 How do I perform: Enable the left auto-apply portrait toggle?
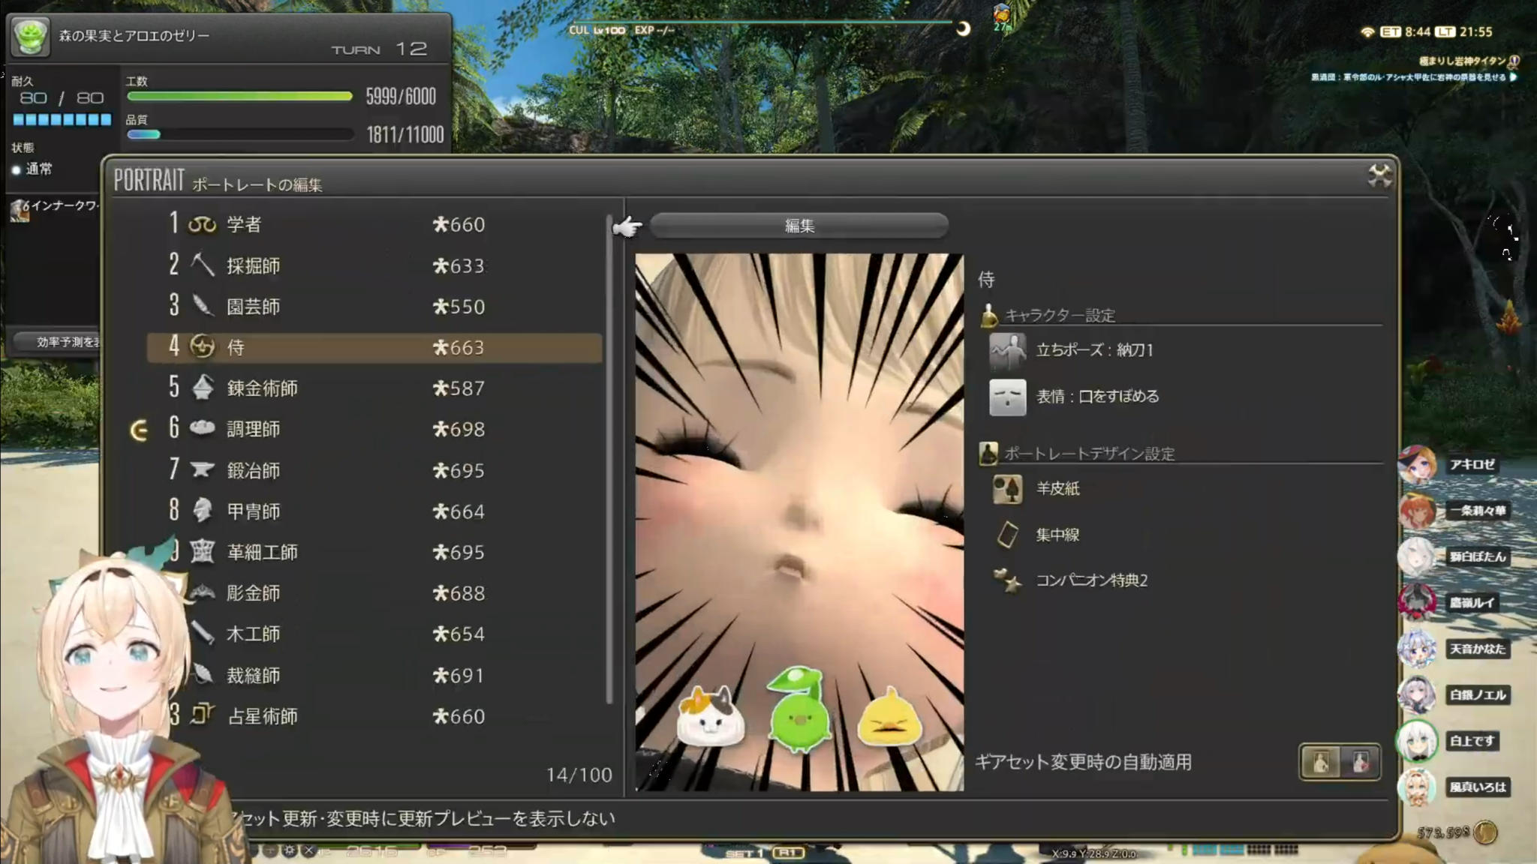point(1321,762)
